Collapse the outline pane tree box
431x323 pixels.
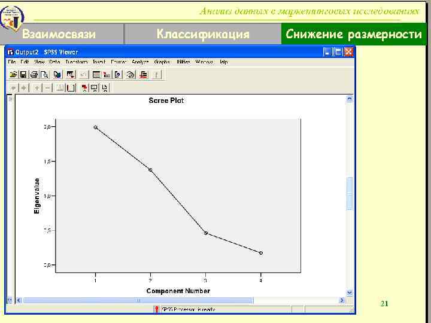click(x=10, y=99)
